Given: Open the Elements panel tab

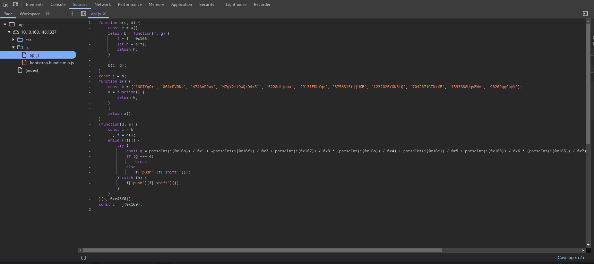Looking at the screenshot, I should tap(35, 5).
